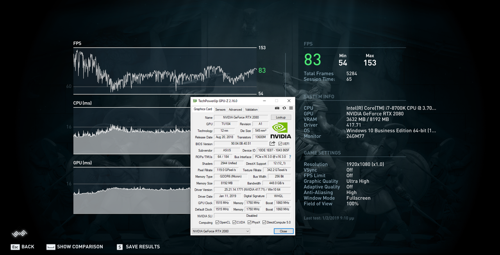Image resolution: width=500 pixels, height=255 pixels.
Task: Click the Monitor value 24GM77
Action: tap(355, 136)
